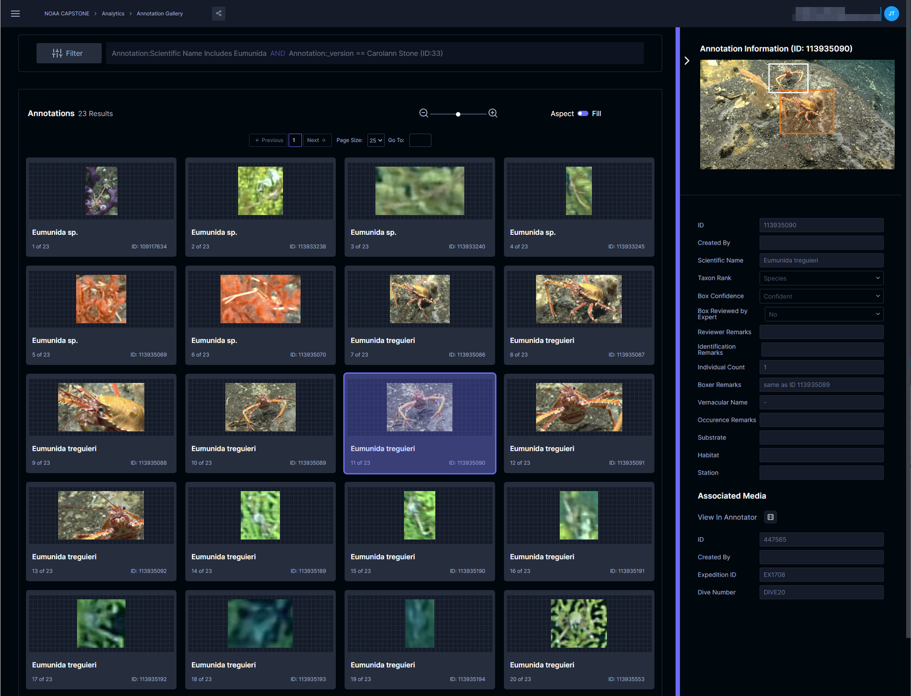
Task: Click the share icon beside the breadcrumb
Action: point(219,13)
